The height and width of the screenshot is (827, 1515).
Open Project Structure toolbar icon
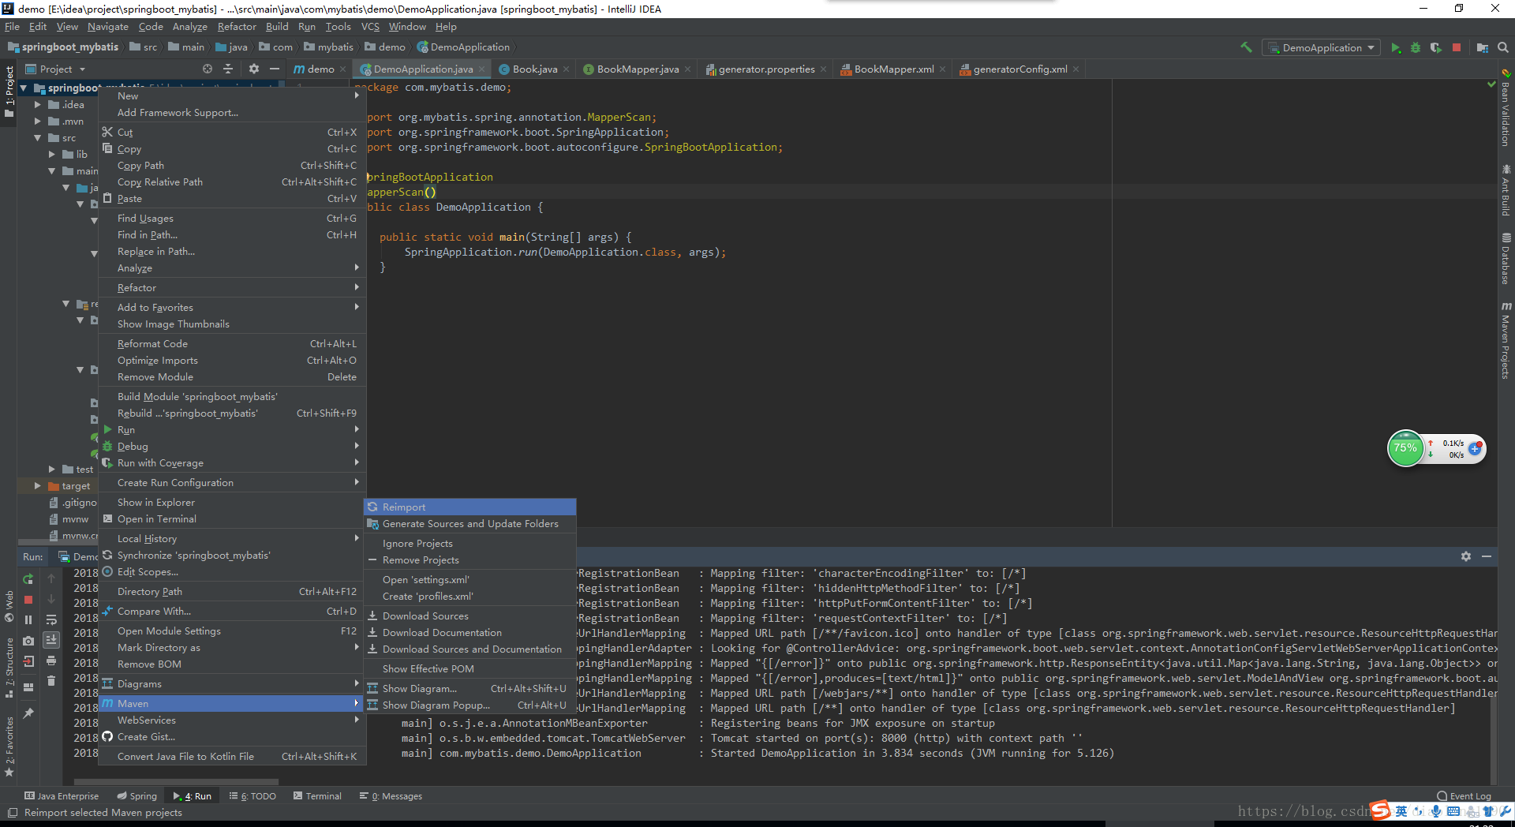(x=1483, y=48)
